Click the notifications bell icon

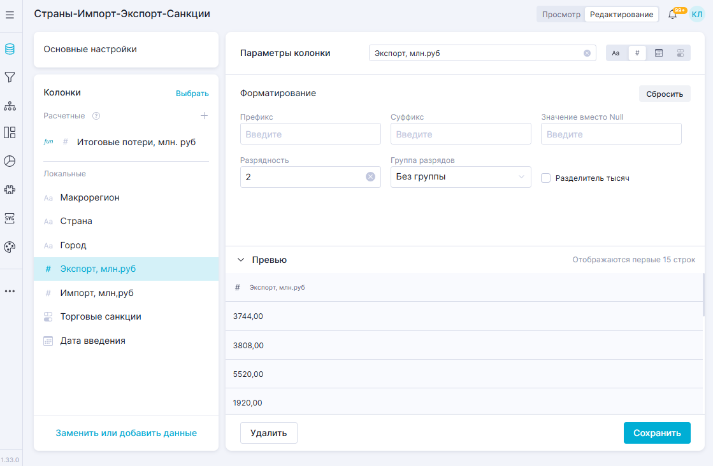click(672, 15)
